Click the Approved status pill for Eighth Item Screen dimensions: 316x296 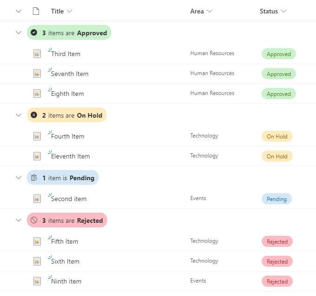pos(279,94)
